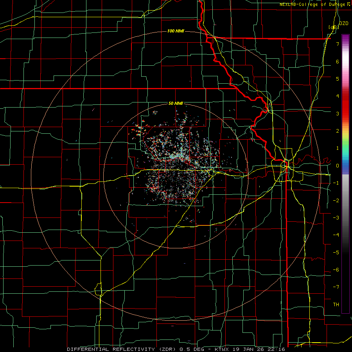This screenshot has width=352, height=352.
Task: Click the 4 value on the color scale
Action: tap(338, 96)
